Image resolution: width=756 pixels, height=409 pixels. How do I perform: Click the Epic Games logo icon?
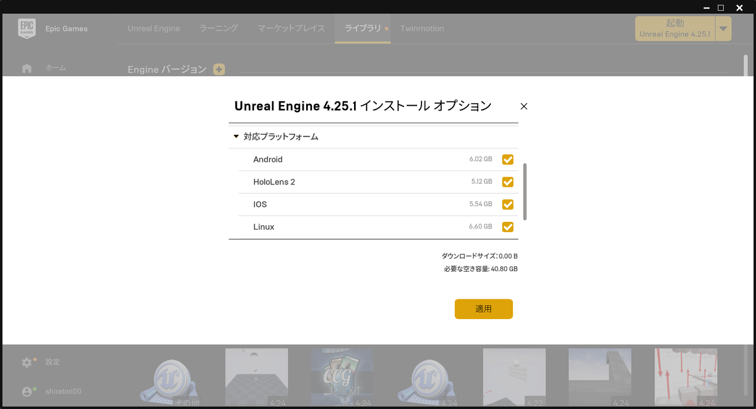tap(26, 28)
